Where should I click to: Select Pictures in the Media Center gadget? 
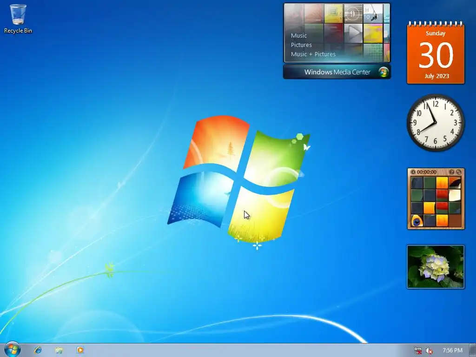[x=301, y=45]
